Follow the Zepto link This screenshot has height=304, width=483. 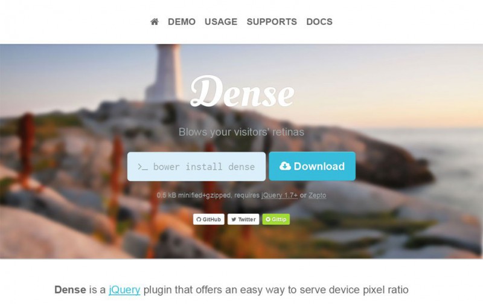tap(318, 195)
